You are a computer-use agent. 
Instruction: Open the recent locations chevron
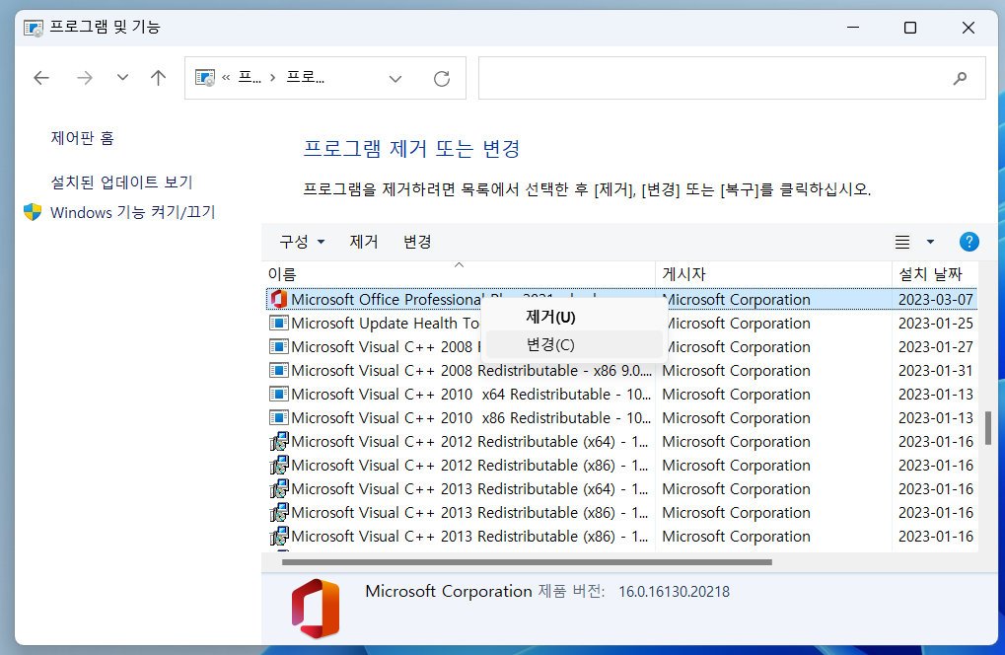122,78
